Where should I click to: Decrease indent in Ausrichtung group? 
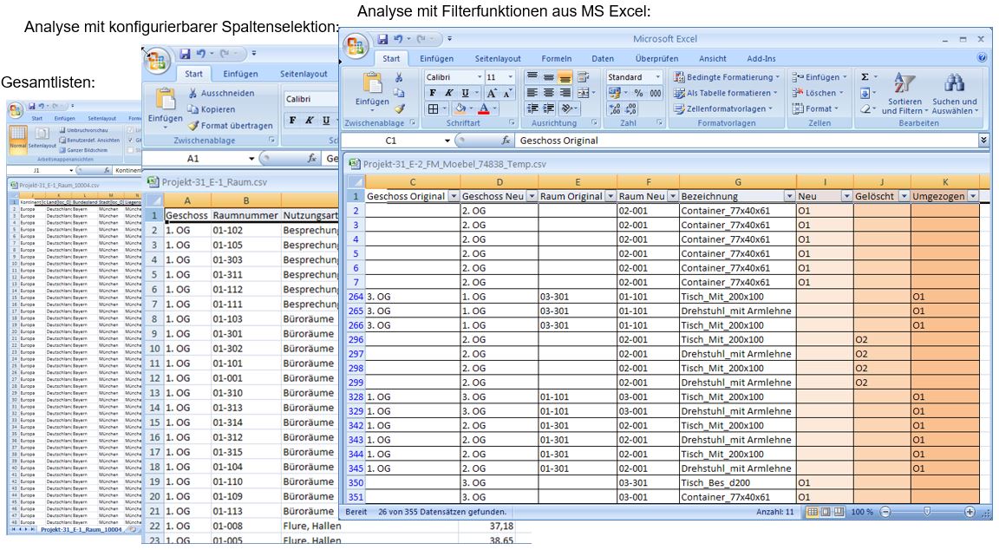[532, 109]
